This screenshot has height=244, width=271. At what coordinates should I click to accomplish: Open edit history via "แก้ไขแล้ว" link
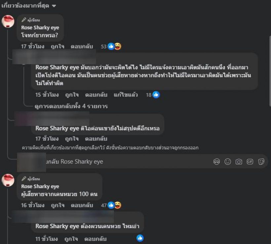[126, 95]
